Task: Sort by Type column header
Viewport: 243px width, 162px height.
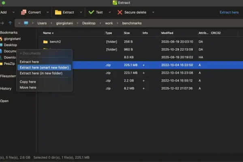Action: (x=109, y=33)
